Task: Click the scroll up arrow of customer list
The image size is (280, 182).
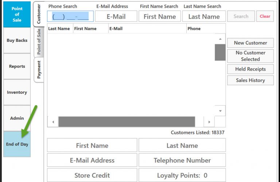Action: pos(220,39)
